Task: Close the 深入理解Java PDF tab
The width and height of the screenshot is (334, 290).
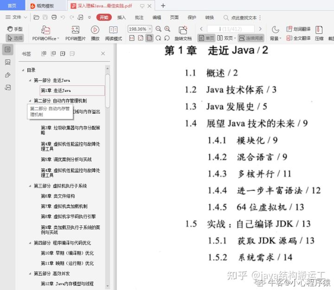Action: coord(149,6)
